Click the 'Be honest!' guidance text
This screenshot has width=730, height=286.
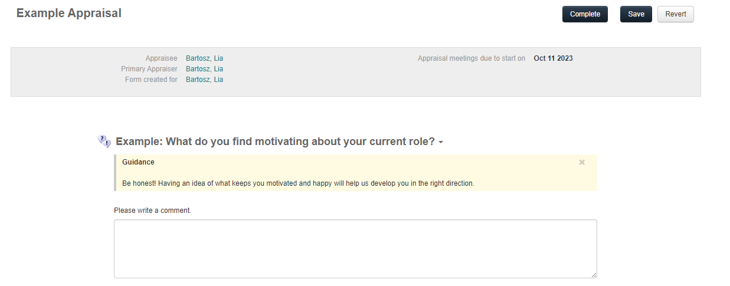click(298, 183)
